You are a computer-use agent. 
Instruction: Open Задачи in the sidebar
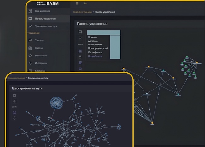pos(48,48)
